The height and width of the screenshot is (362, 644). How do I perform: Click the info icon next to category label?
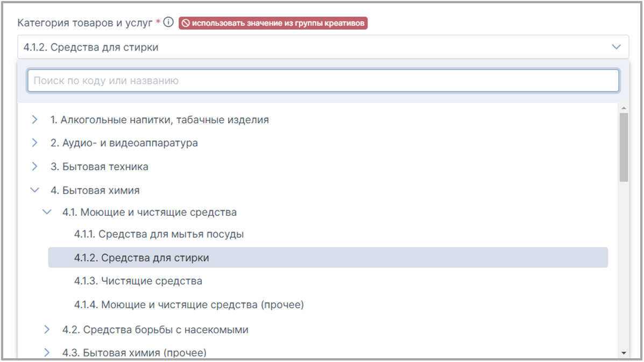(x=169, y=23)
